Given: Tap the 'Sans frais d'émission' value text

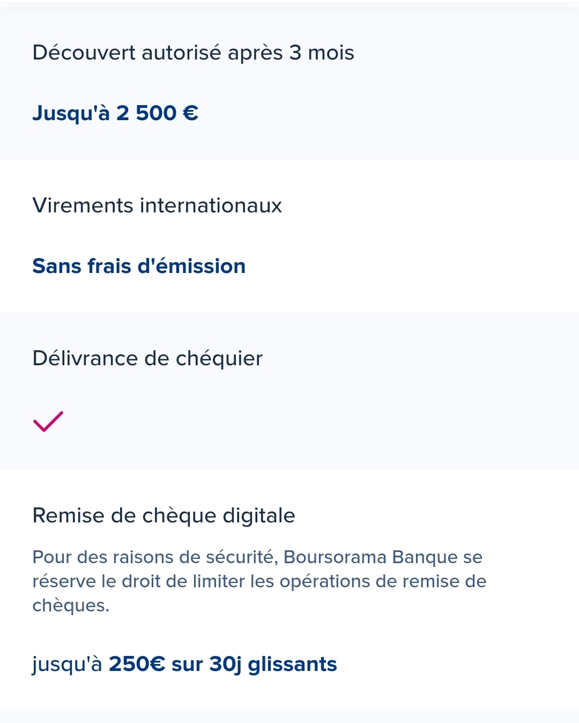Looking at the screenshot, I should point(139,266).
